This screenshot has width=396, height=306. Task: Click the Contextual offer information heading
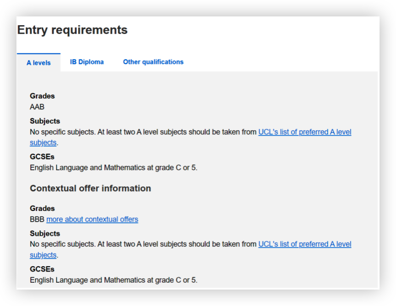point(91,188)
